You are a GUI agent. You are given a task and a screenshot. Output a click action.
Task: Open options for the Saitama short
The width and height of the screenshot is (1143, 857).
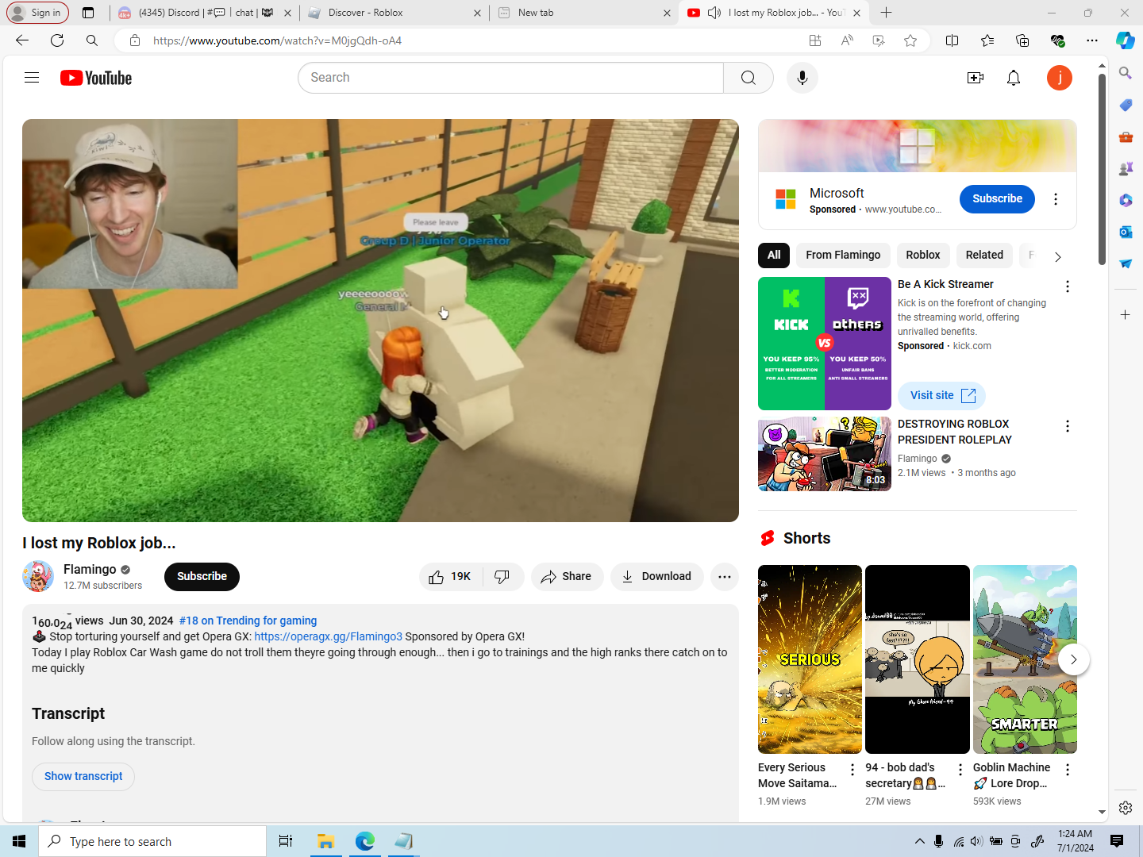click(x=852, y=770)
